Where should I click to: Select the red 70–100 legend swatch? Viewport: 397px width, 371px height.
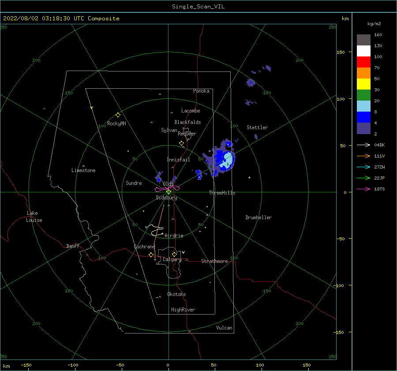(363, 62)
